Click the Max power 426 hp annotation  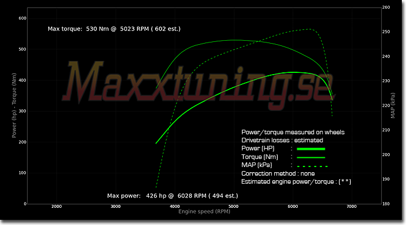172,196
